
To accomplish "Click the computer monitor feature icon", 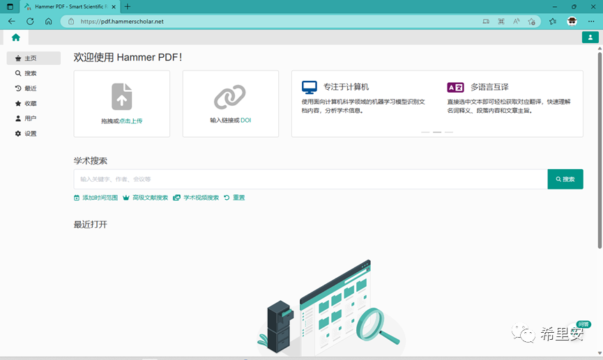I will pos(310,87).
